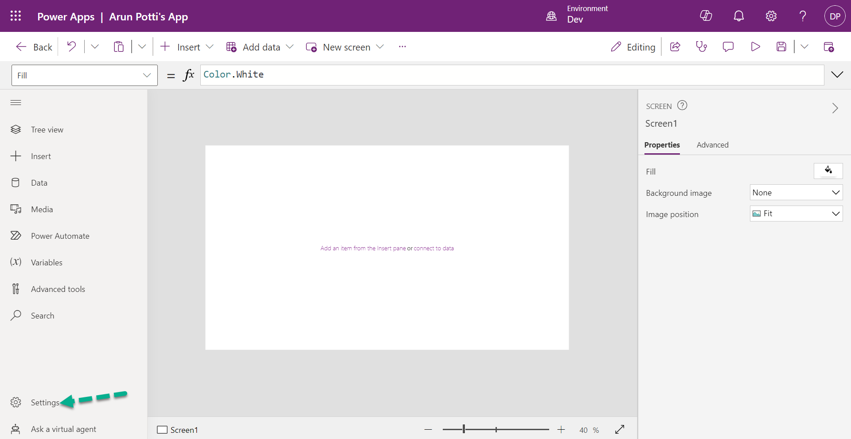Image resolution: width=851 pixels, height=439 pixels.
Task: Open the Tree view panel
Action: (47, 129)
